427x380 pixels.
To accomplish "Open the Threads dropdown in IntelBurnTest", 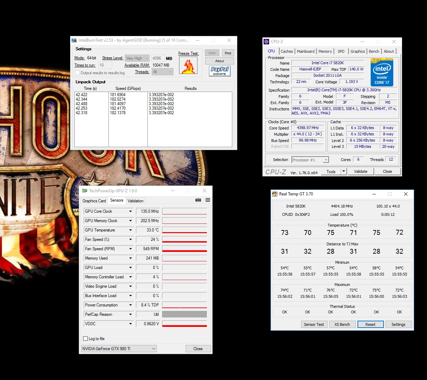I will point(162,72).
